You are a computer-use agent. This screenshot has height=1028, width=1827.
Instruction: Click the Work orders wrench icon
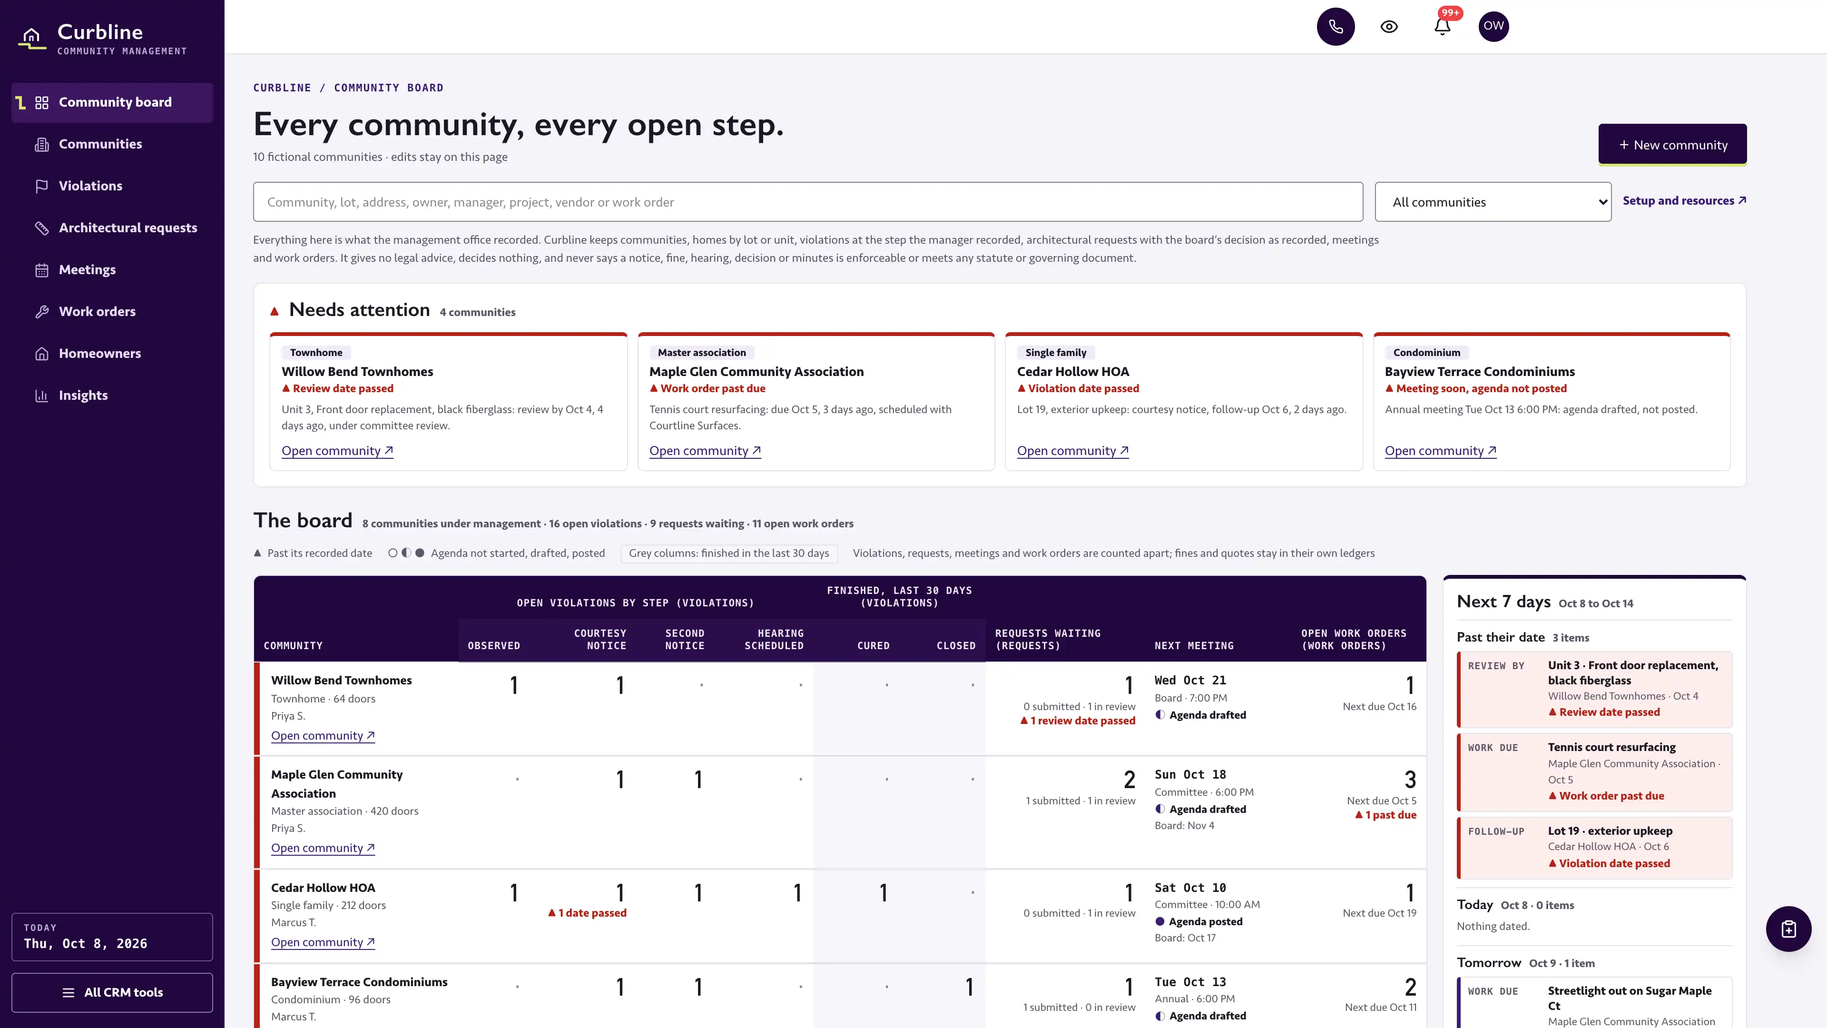click(42, 311)
